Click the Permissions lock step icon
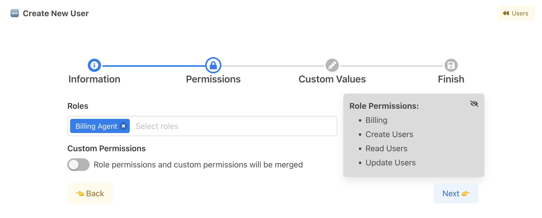542x218 pixels. 213,65
